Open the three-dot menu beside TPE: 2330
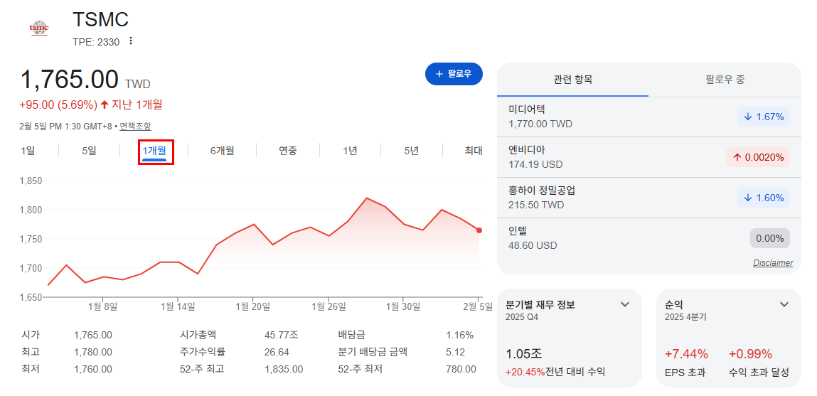Viewport: 817px width, 396px height. [x=131, y=41]
